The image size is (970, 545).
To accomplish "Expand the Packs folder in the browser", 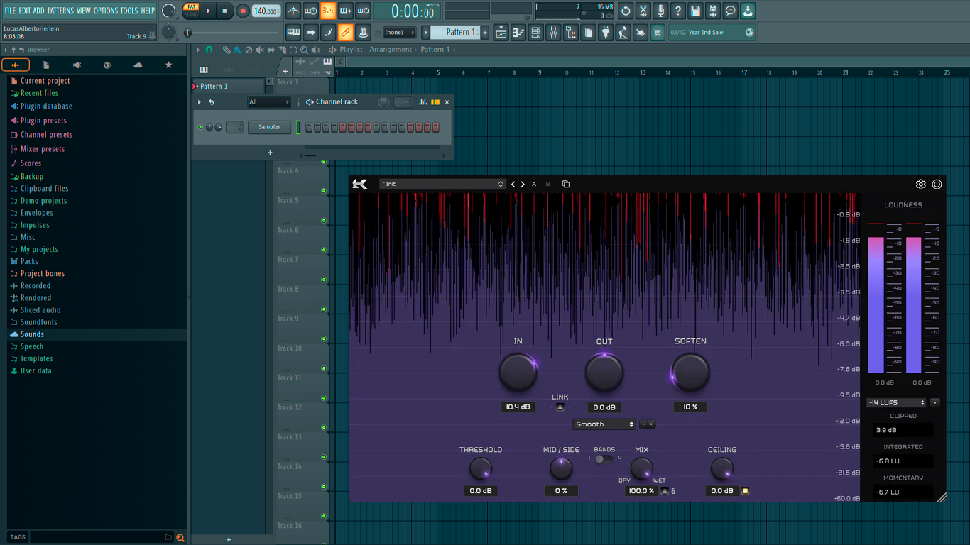I will coord(30,262).
